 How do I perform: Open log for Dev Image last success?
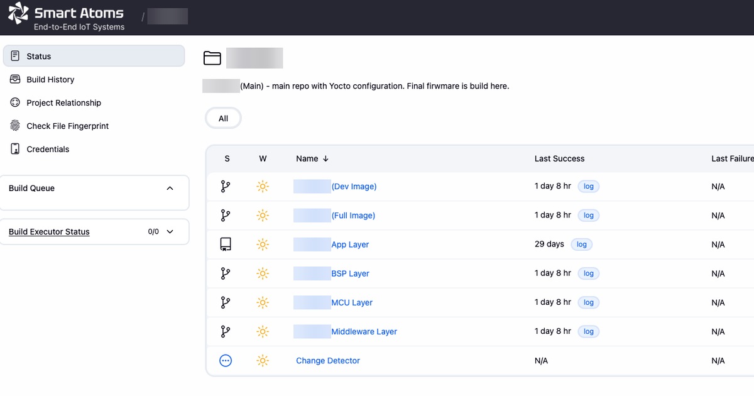tap(589, 186)
